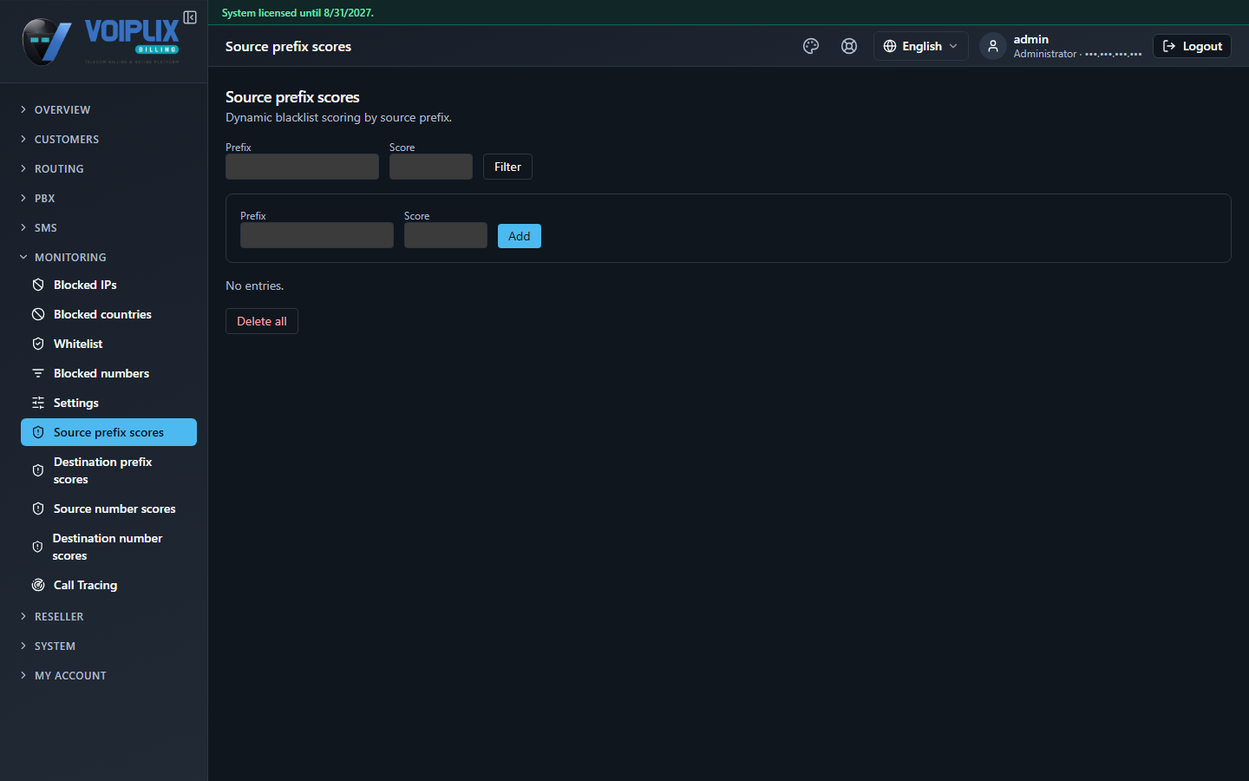Focus the filter Score input field
Viewport: 1249px width, 781px height.
(431, 167)
